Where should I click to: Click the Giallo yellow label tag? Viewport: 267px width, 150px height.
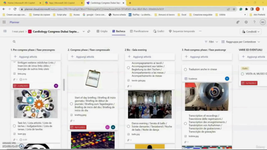(245, 68)
